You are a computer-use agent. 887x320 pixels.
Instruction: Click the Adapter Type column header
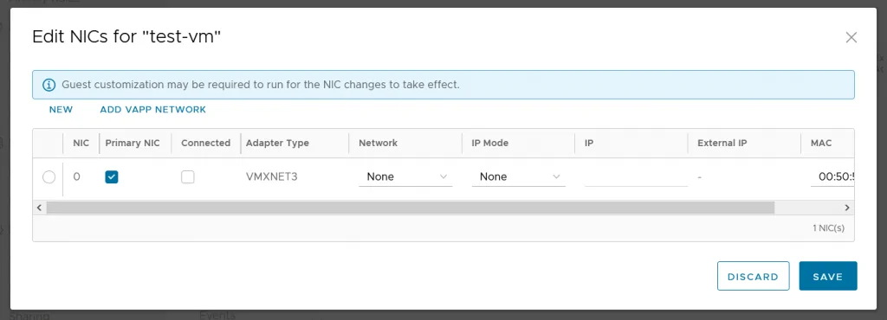click(x=277, y=143)
